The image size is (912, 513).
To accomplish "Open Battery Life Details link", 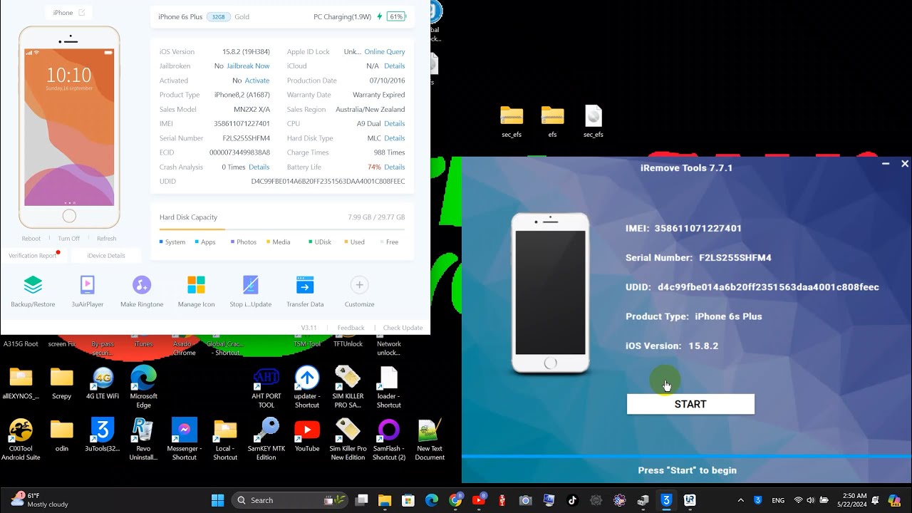I will [x=395, y=167].
